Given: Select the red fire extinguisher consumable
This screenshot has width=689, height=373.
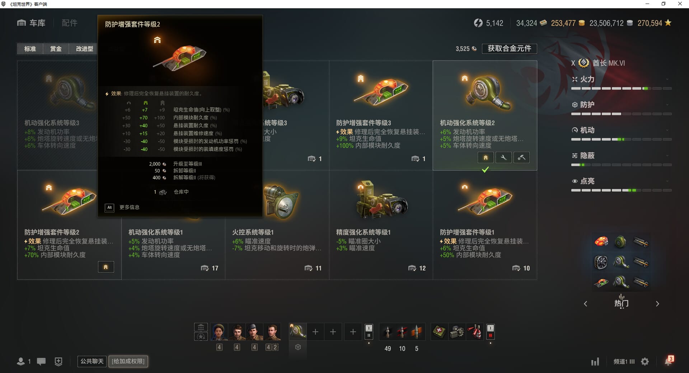Looking at the screenshot, I should tap(475, 332).
